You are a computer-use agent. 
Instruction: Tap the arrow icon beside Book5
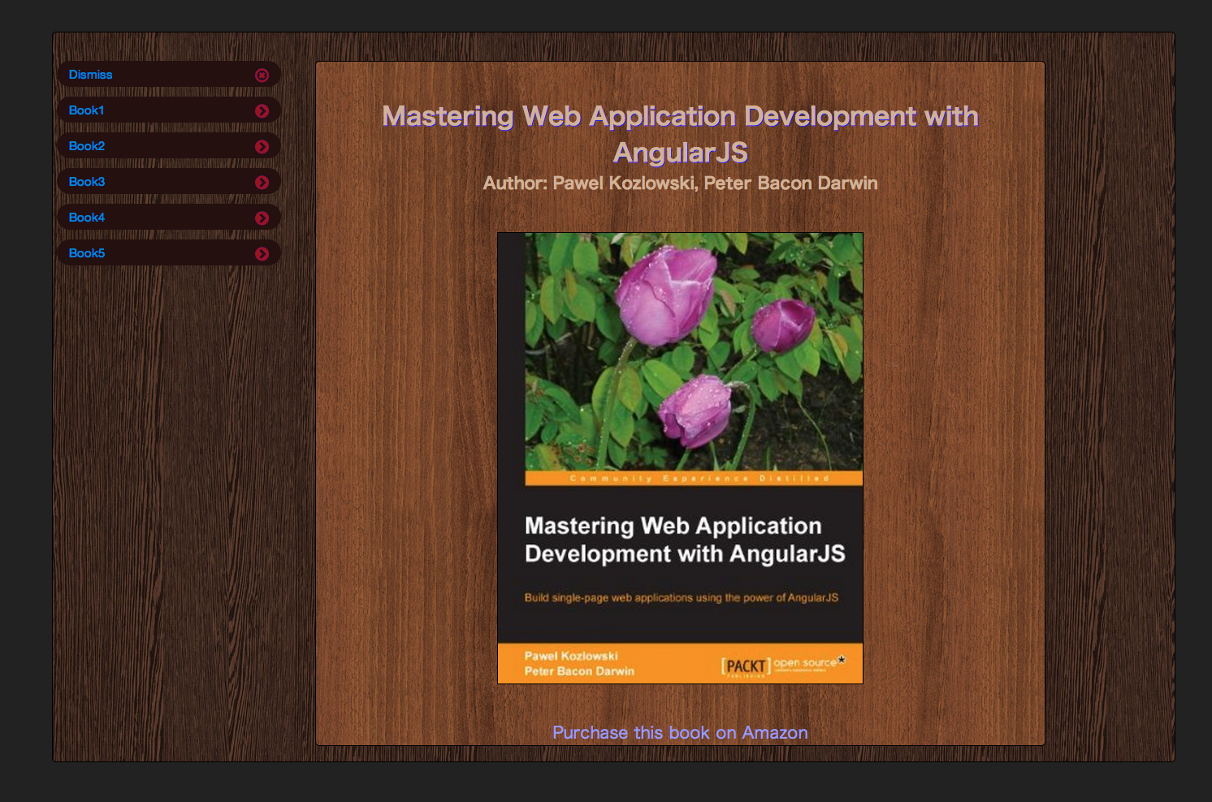tap(262, 254)
